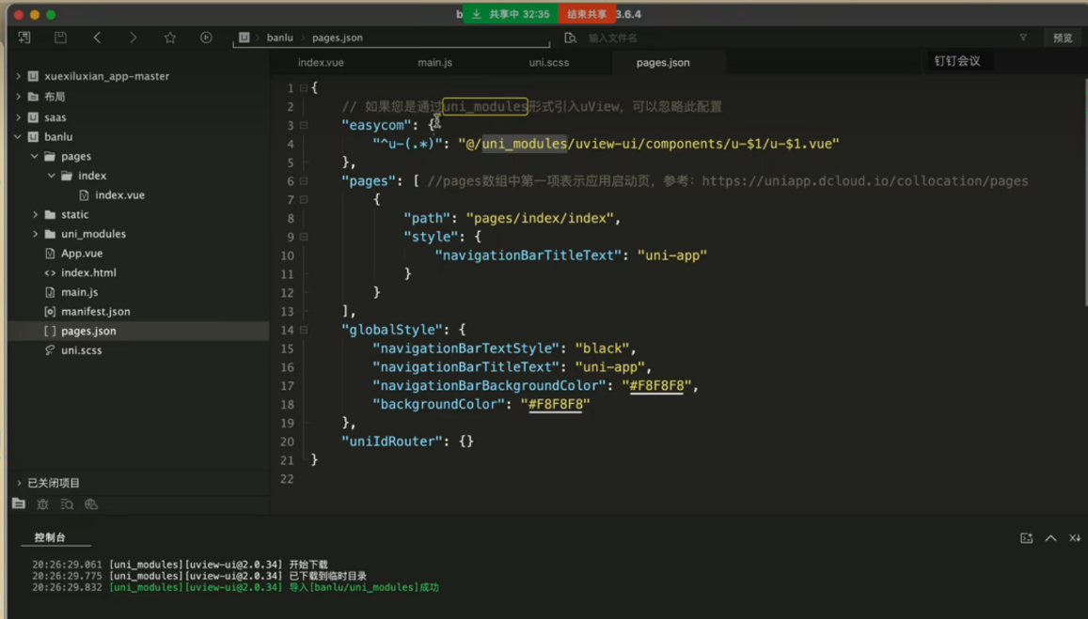Screen dimensions: 1088x619
Task: Click the "navigationBarTextStyle" key
Action: click(465, 348)
